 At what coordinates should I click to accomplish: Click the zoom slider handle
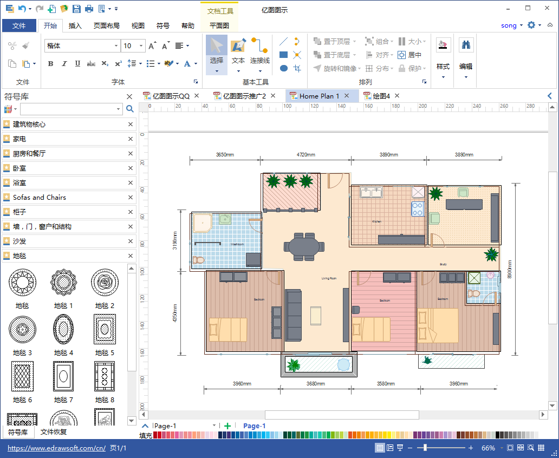click(x=425, y=448)
